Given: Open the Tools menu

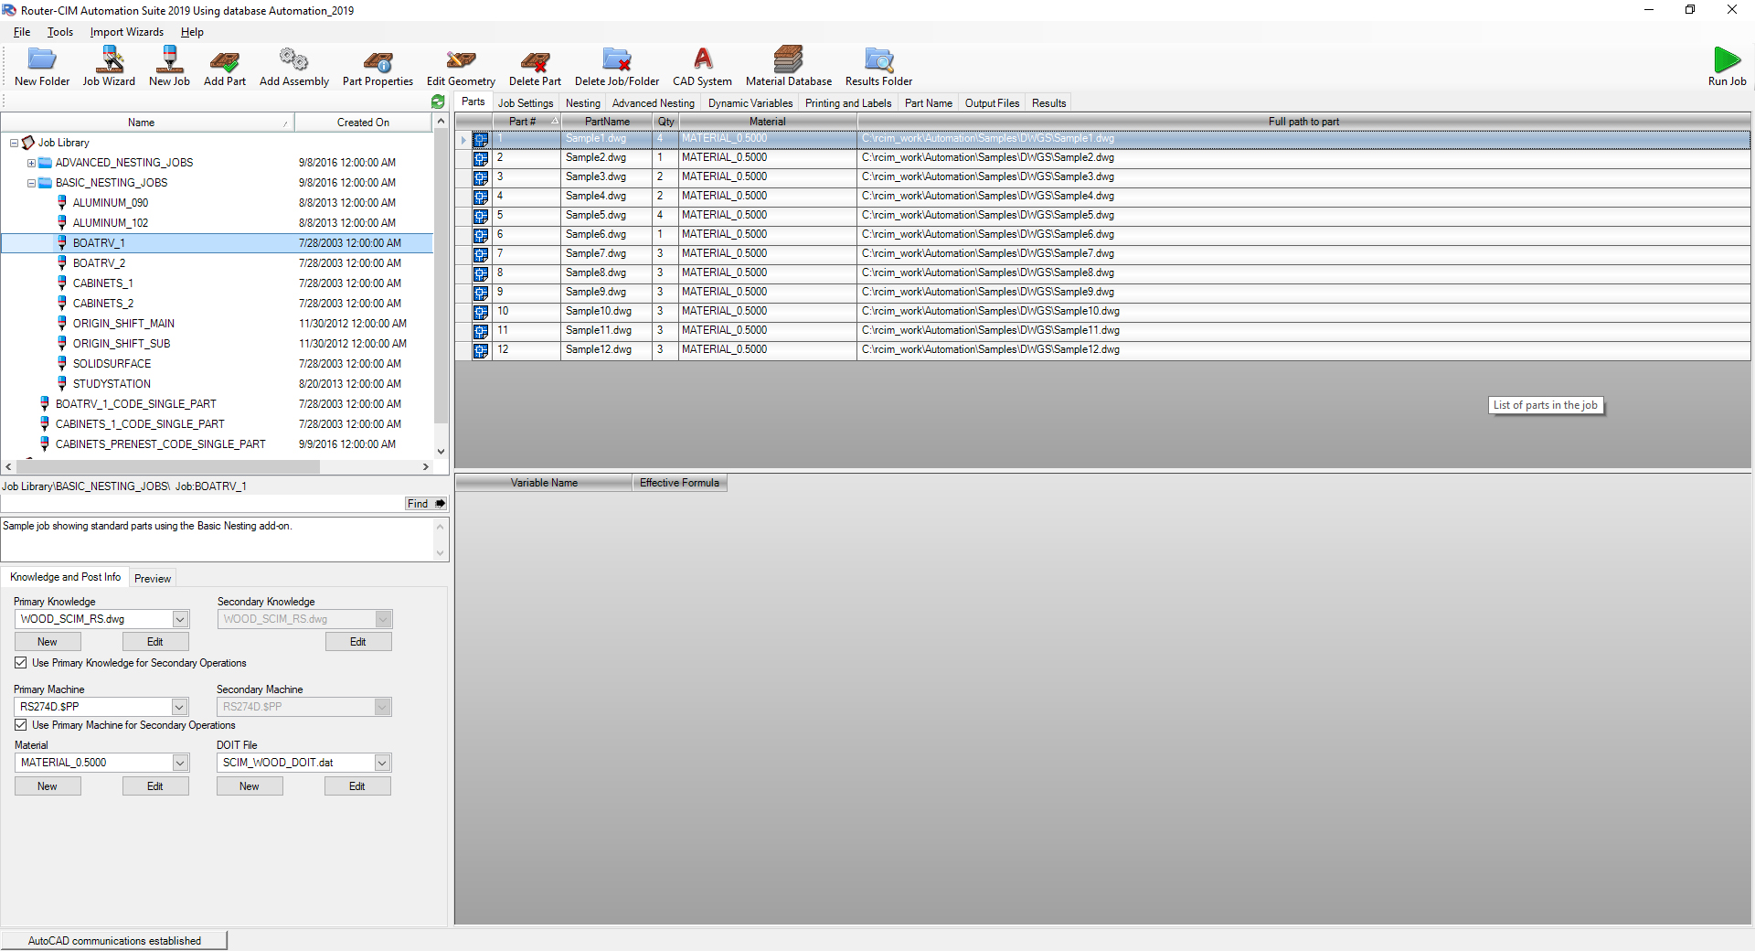Looking at the screenshot, I should [x=60, y=32].
